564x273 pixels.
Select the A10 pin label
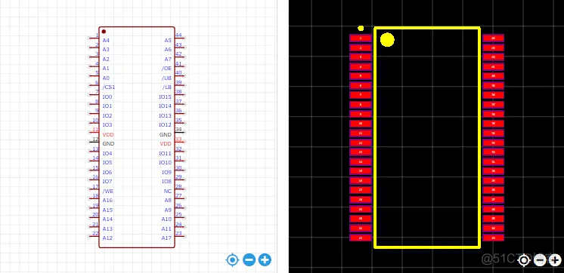pos(166,219)
